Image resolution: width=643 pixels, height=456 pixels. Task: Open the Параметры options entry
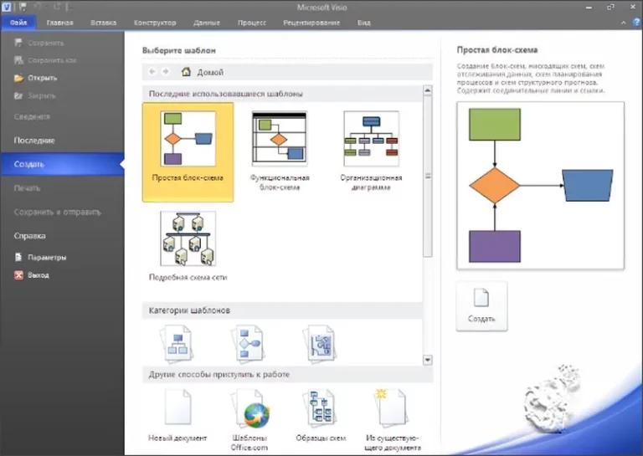pyautogui.click(x=46, y=258)
